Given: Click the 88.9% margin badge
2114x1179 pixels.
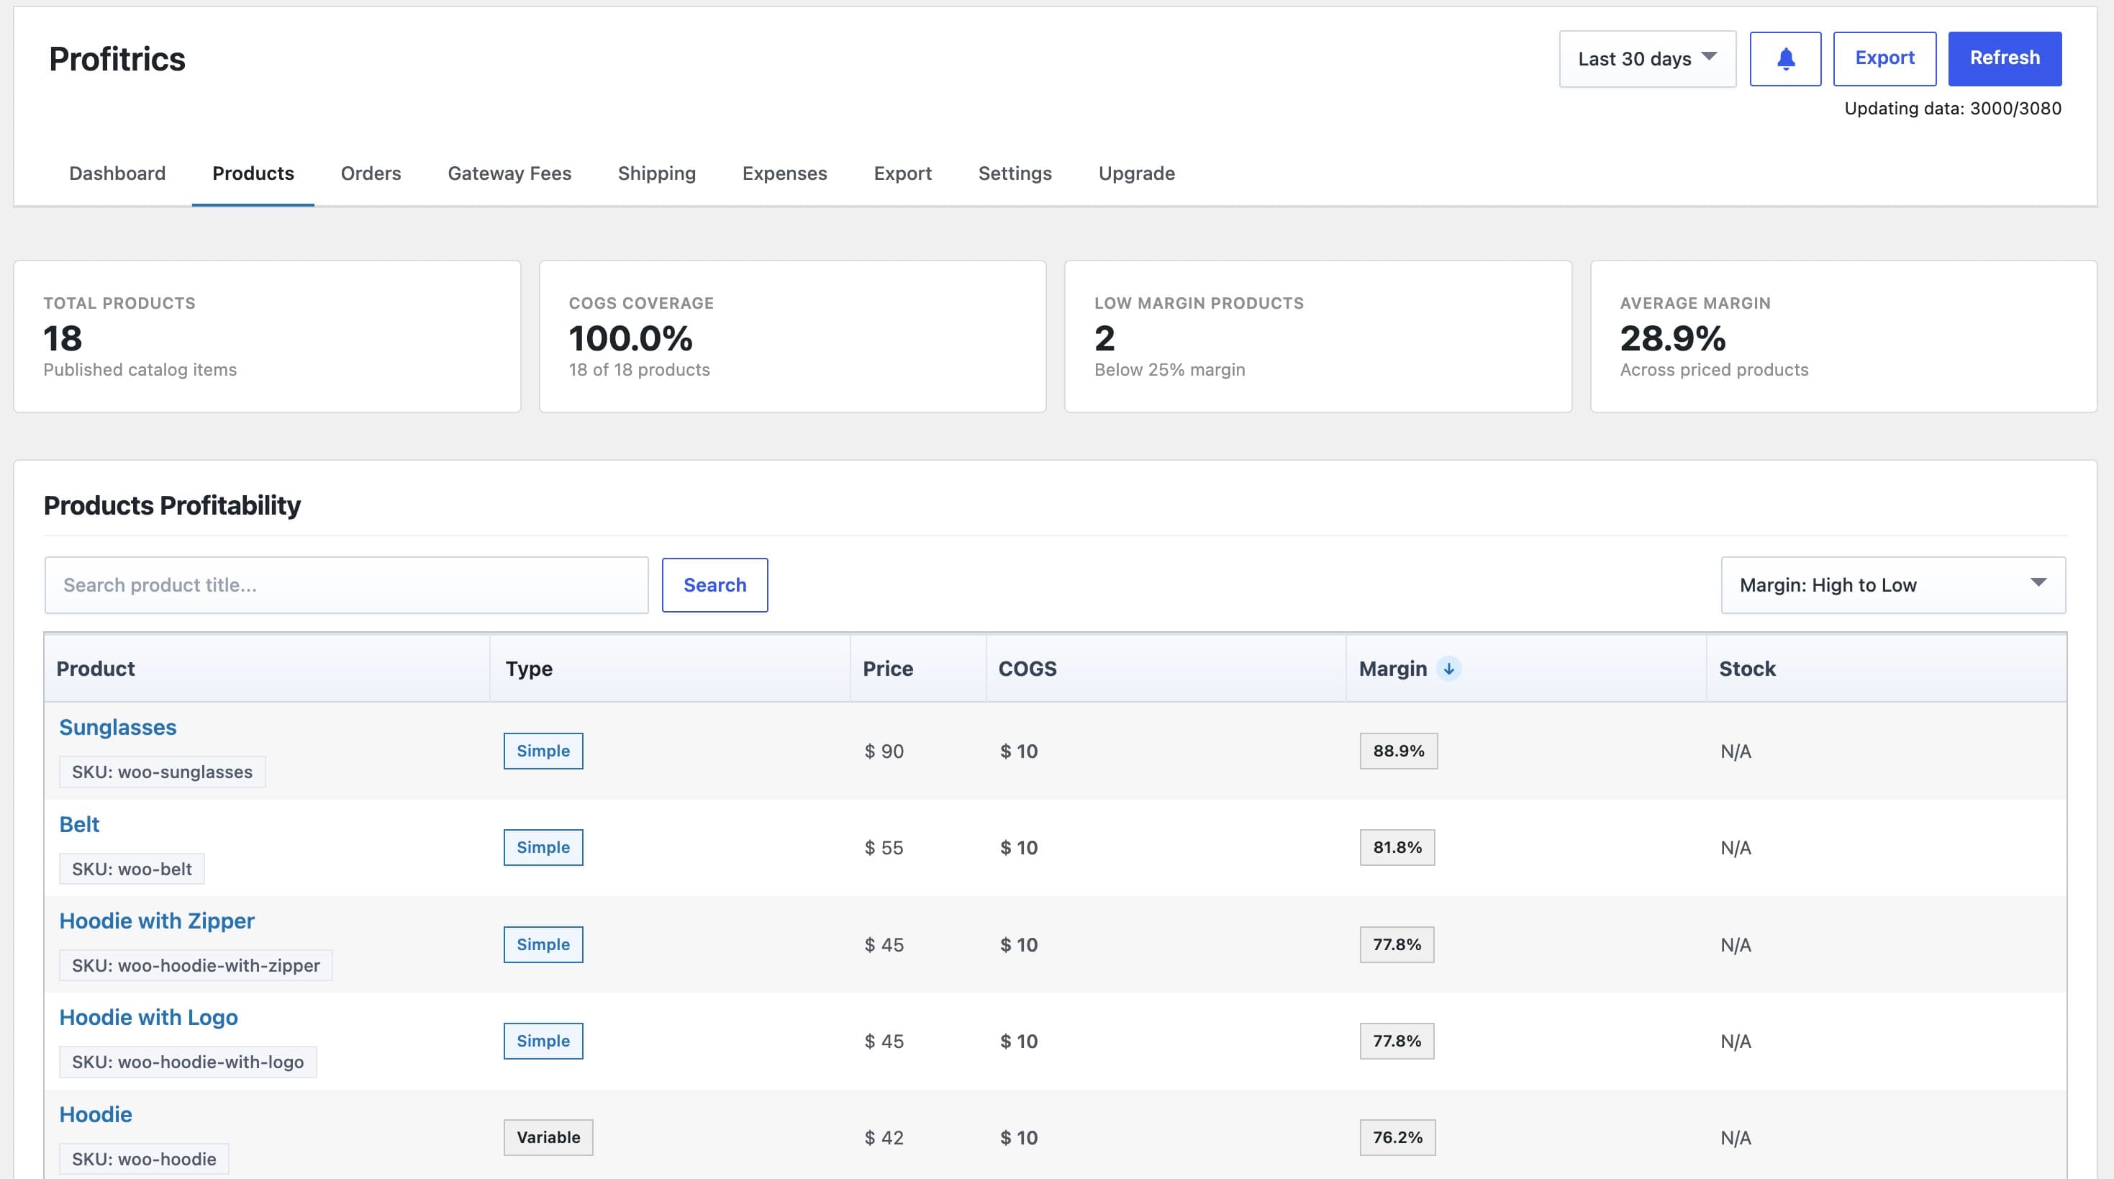Looking at the screenshot, I should pyautogui.click(x=1398, y=751).
